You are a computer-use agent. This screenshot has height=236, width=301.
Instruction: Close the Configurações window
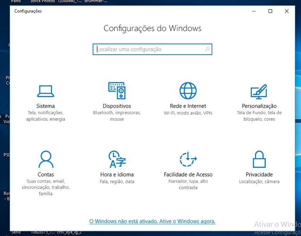(287, 11)
